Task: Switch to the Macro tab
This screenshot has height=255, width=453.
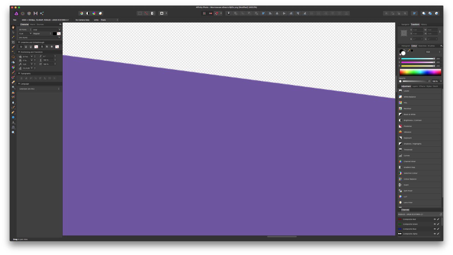Action: [33, 24]
